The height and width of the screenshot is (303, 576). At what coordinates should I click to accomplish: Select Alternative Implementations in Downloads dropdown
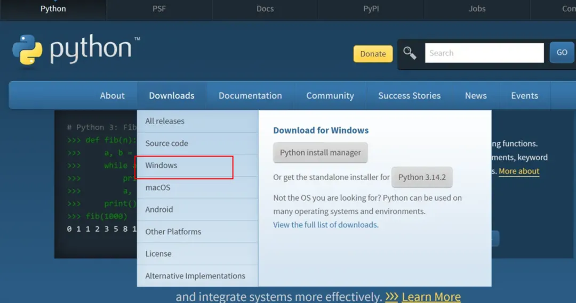pyautogui.click(x=198, y=276)
